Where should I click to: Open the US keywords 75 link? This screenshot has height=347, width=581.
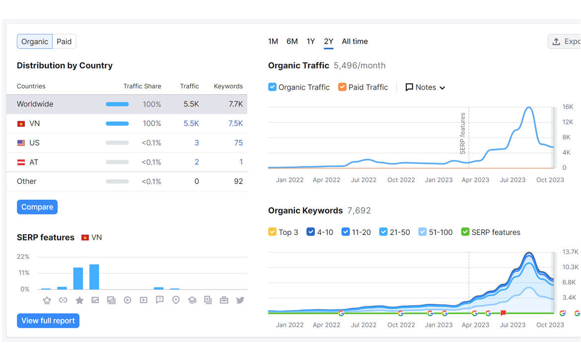coord(239,143)
